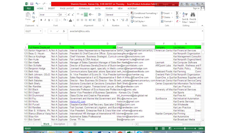Image resolution: width=237 pixels, height=133 pixels.
Task: Switch to the Discription sheet tab
Action: (59, 124)
